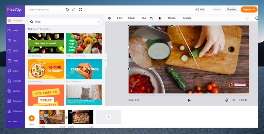Click the redo arrow icon
Image resolution: width=264 pixels, height=134 pixels.
[x=73, y=10]
